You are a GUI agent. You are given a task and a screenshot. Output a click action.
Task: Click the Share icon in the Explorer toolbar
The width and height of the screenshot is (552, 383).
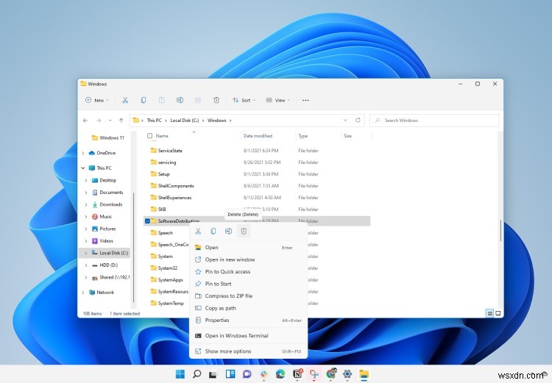point(198,100)
